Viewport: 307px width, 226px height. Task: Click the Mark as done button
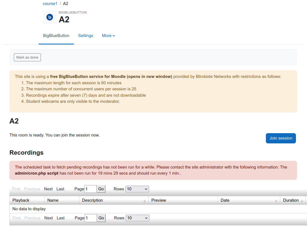27,57
